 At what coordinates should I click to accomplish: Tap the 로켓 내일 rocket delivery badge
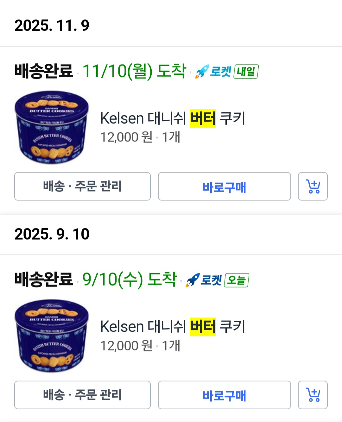pos(227,72)
